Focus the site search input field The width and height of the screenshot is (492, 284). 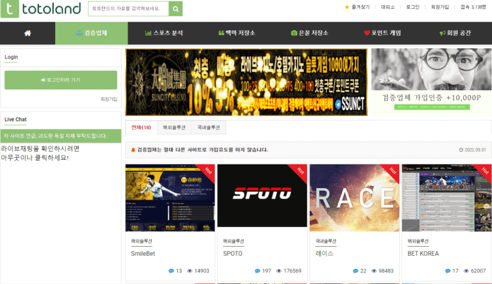[128, 9]
